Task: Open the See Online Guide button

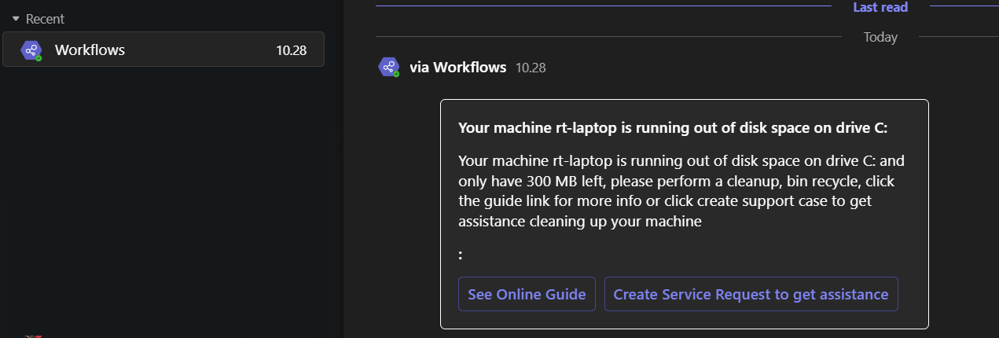Action: pos(527,295)
